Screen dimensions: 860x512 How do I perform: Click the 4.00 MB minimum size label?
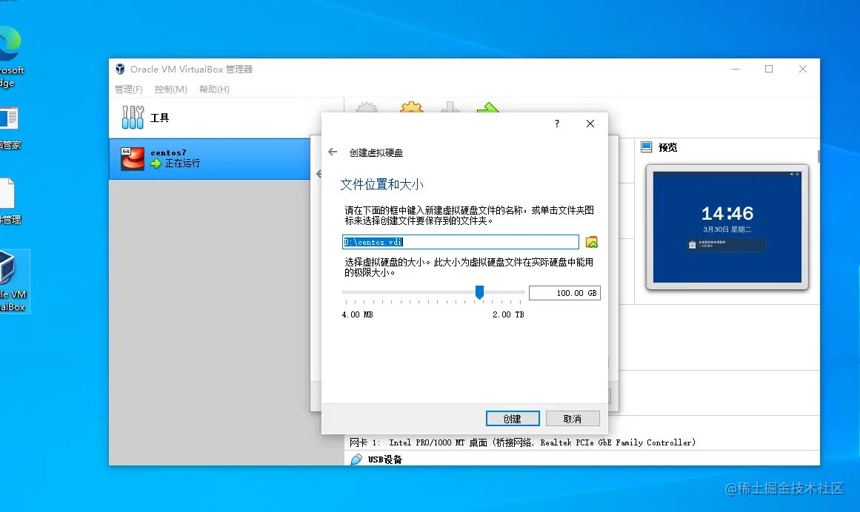tap(357, 314)
